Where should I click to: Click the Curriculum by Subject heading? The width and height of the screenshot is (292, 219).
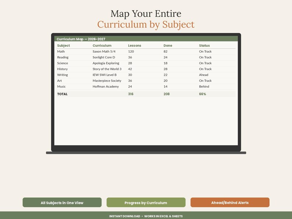coord(146,25)
